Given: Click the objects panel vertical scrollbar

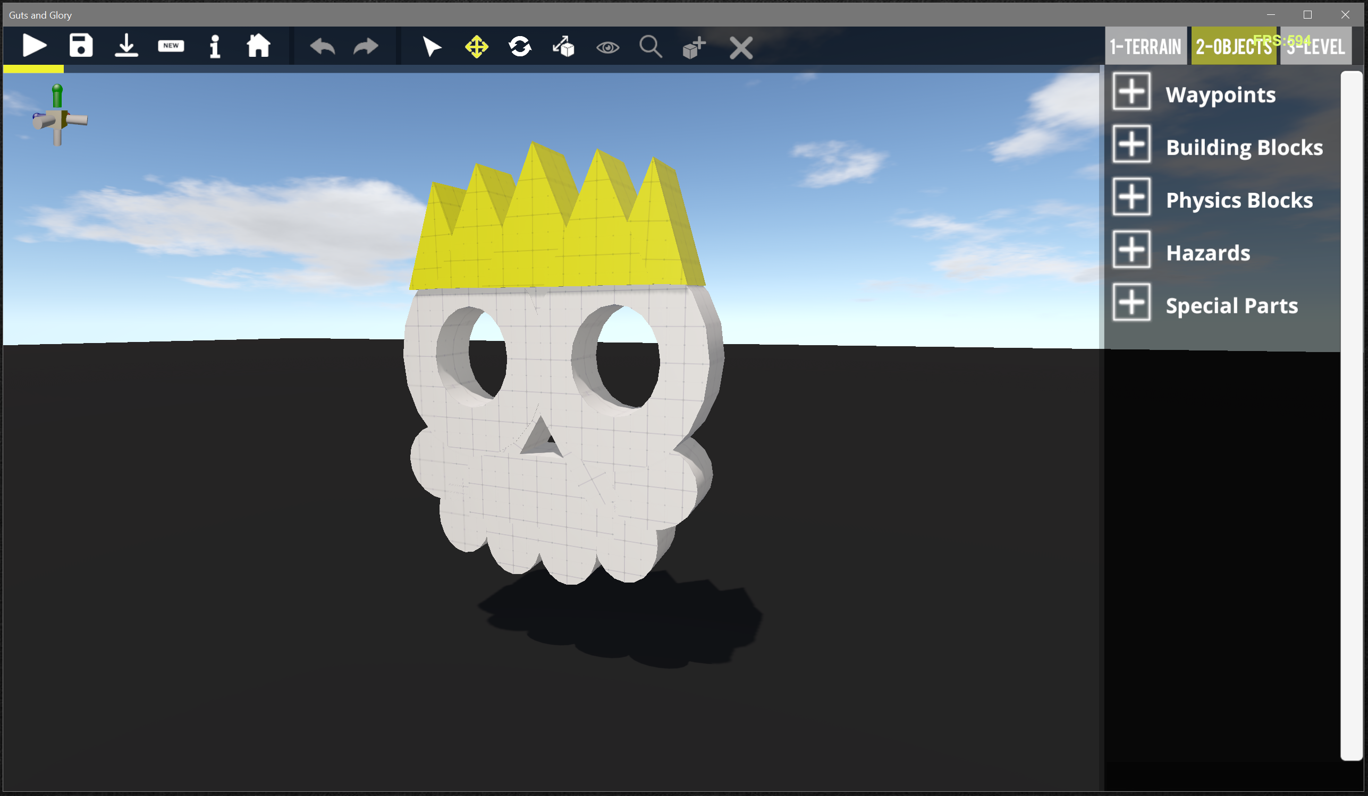Looking at the screenshot, I should tap(1352, 415).
